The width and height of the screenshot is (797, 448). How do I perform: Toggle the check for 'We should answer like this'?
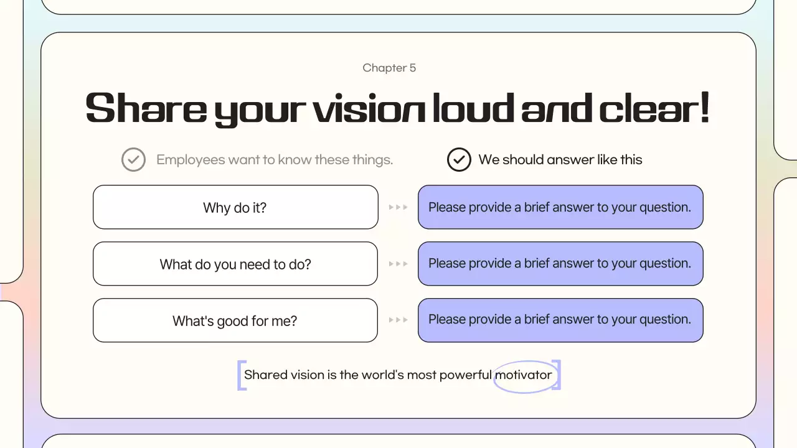pyautogui.click(x=459, y=159)
